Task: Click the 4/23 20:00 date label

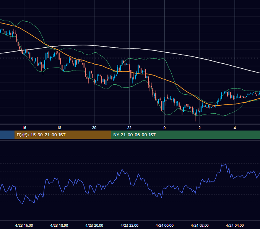Action: 94,225
